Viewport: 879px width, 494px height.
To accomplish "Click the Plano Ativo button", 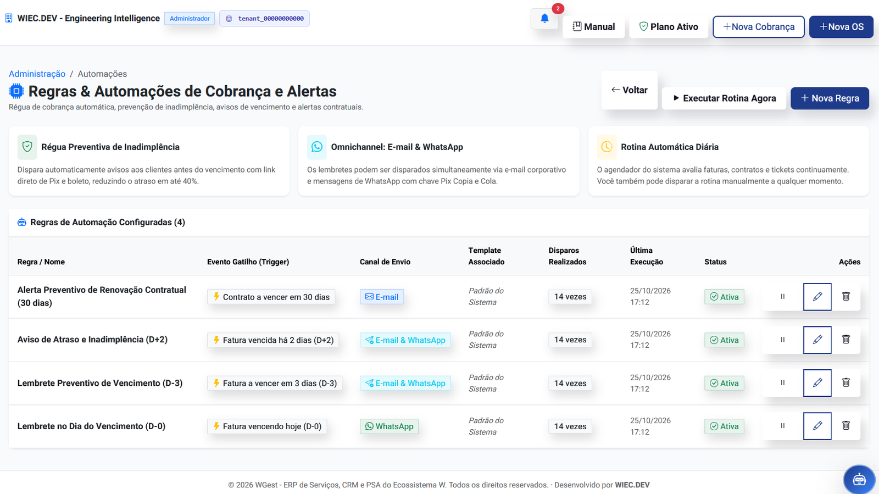I will pyautogui.click(x=669, y=27).
